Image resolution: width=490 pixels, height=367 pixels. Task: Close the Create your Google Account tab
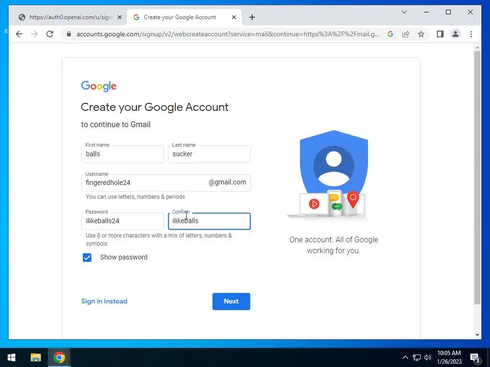(x=234, y=18)
